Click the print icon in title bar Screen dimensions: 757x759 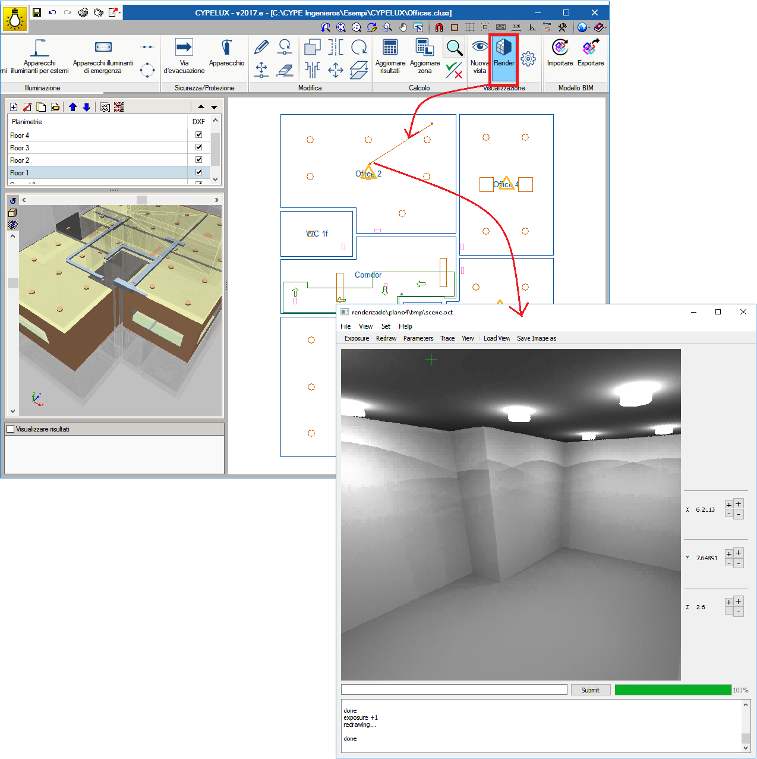83,12
